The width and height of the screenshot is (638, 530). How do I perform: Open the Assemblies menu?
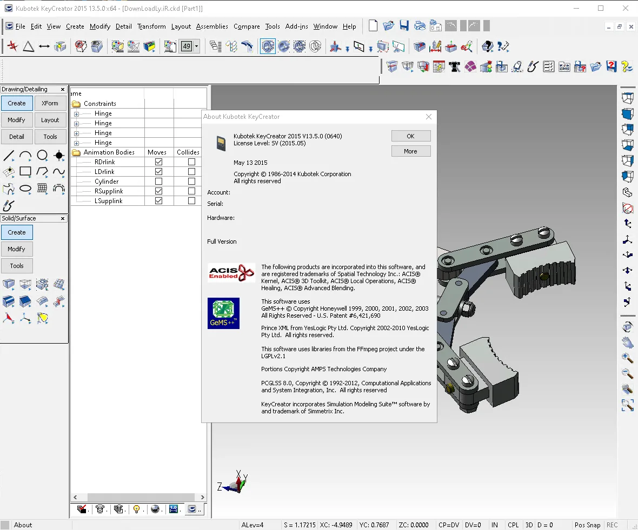(x=212, y=26)
